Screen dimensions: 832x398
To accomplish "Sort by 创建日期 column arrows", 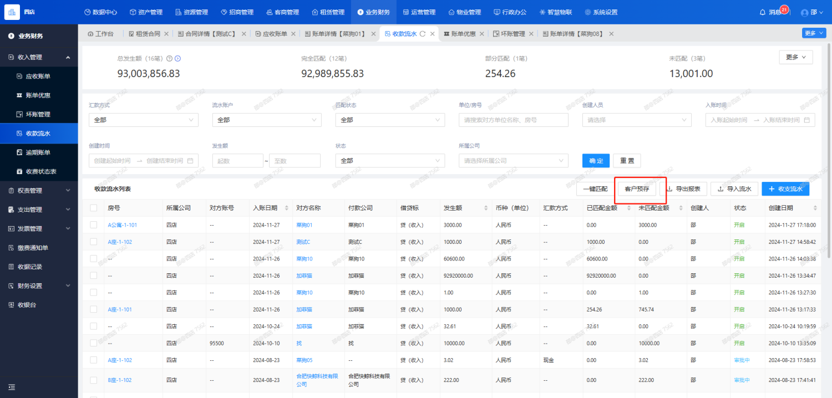I will pos(815,208).
